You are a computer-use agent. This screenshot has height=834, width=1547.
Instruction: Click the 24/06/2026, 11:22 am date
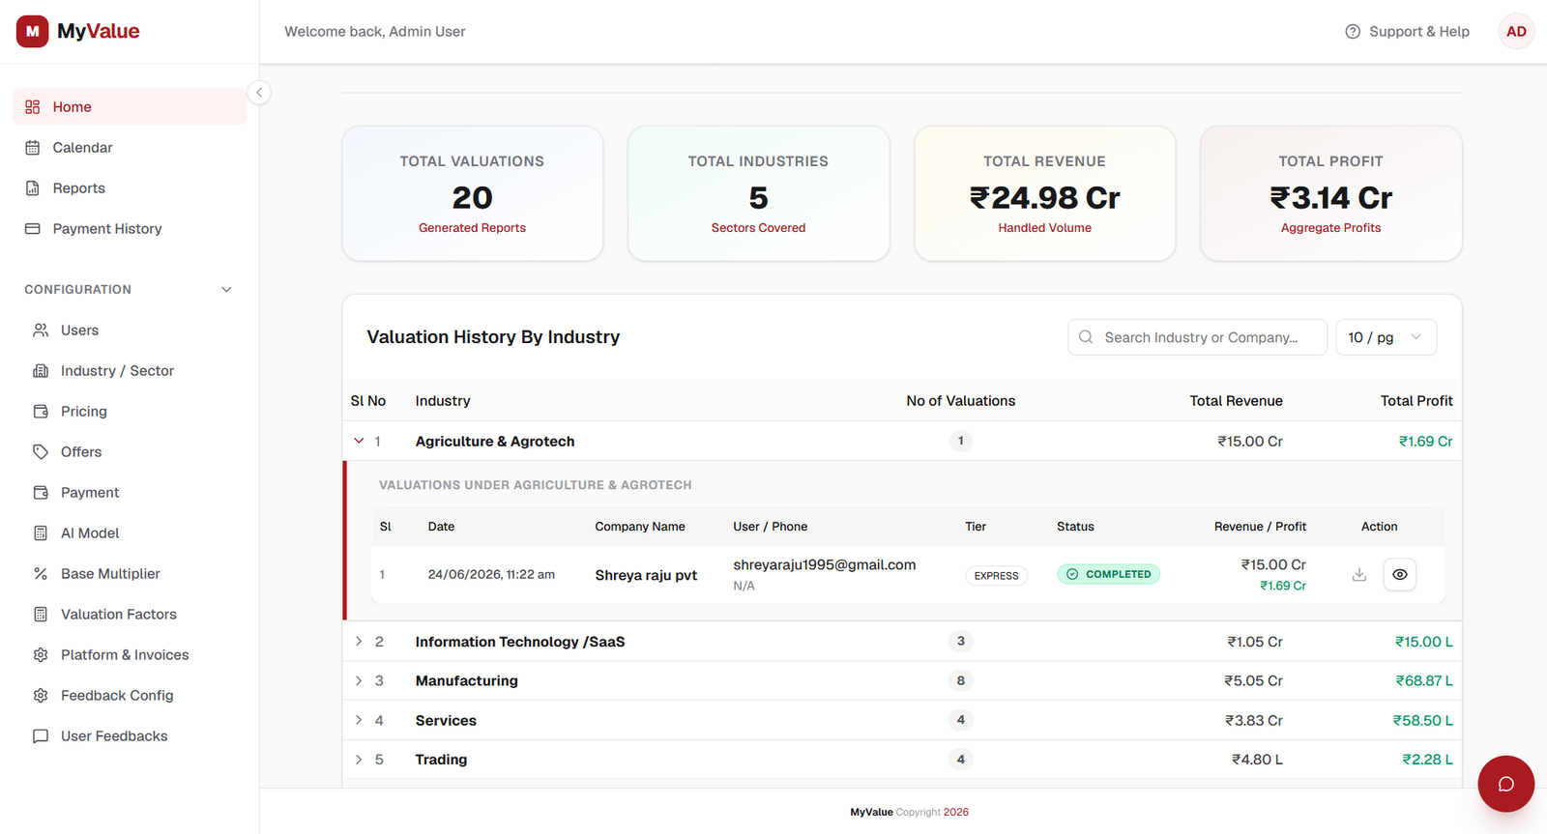(x=491, y=574)
